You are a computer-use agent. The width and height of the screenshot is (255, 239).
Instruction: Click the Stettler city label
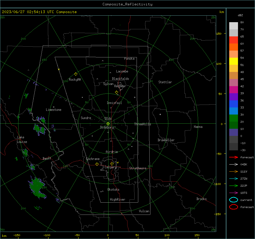[165, 82]
